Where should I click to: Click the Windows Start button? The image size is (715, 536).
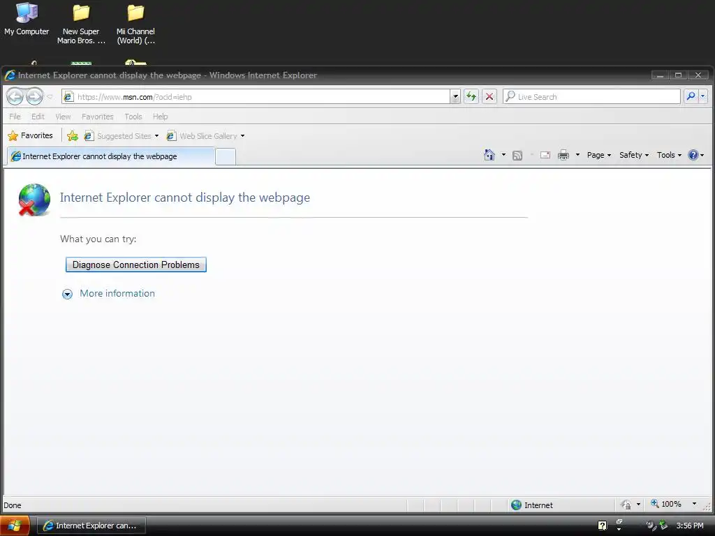click(15, 526)
